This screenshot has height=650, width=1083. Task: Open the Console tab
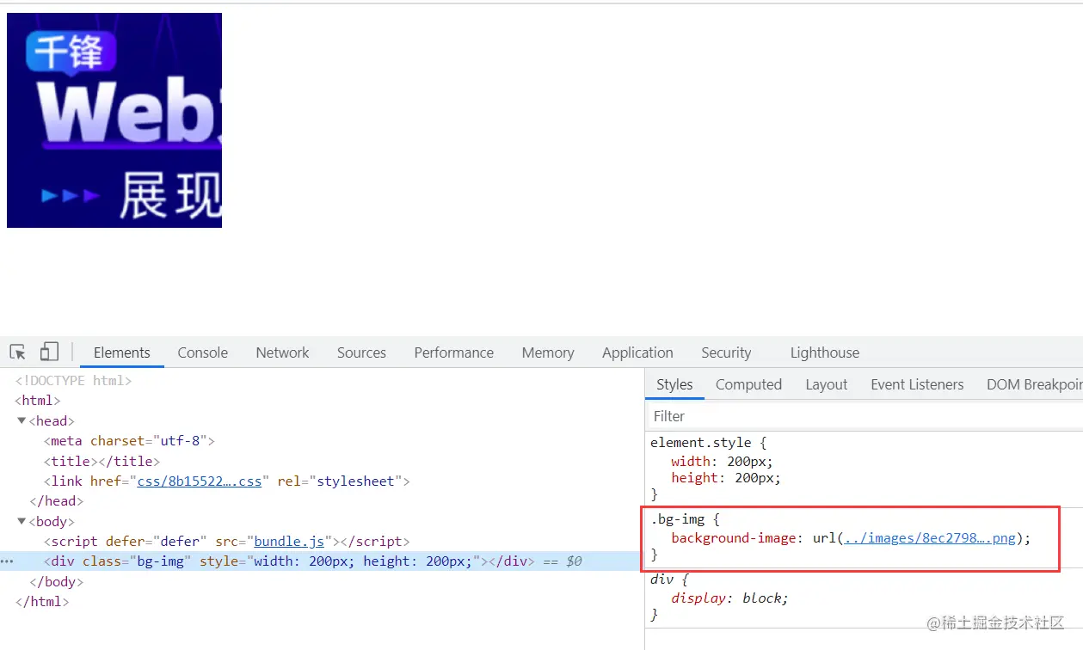click(x=203, y=353)
